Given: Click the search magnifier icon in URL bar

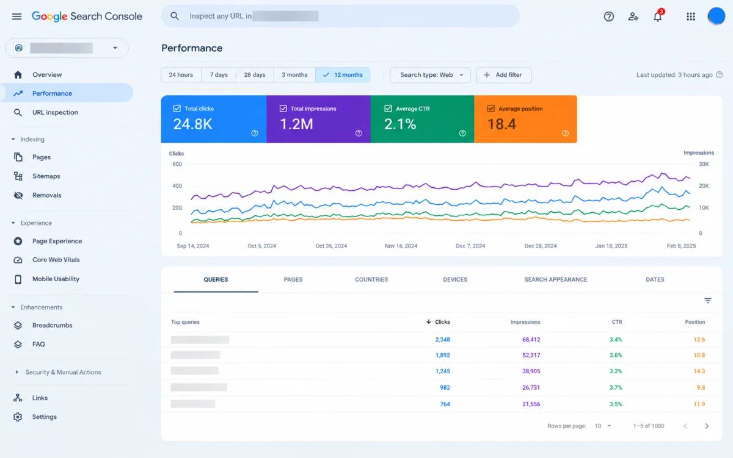Looking at the screenshot, I should coord(175,16).
